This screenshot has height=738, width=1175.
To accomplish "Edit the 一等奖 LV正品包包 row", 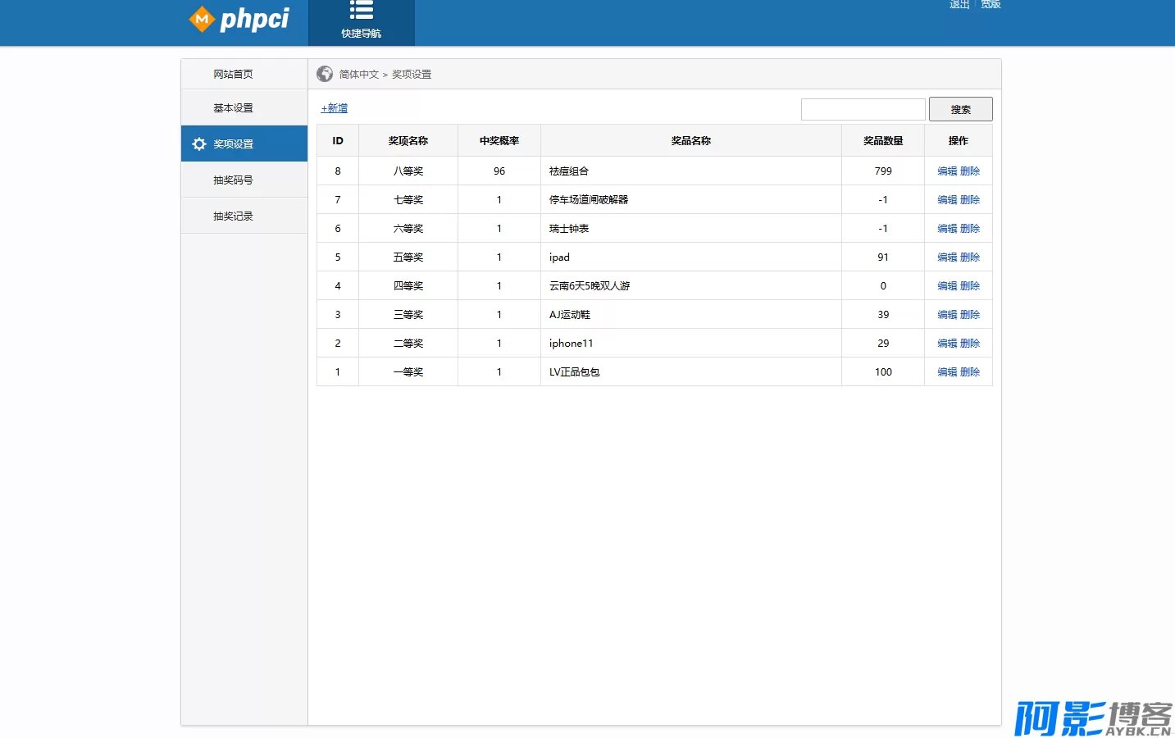I will click(947, 372).
